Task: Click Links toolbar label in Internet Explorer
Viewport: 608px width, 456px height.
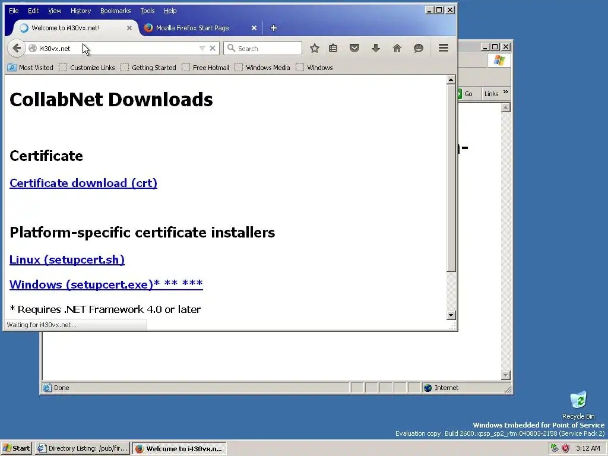Action: 491,94
